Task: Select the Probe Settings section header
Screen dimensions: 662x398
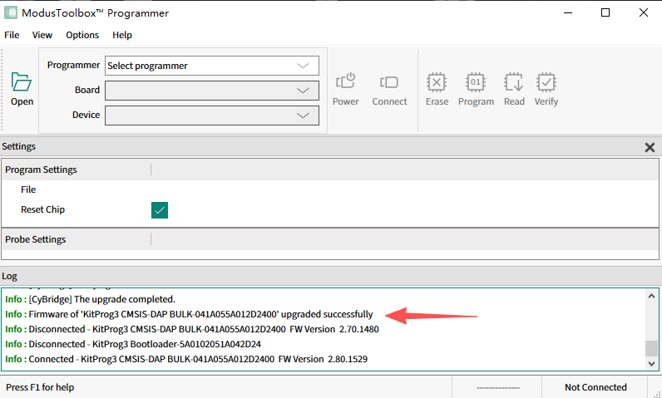Action: pyautogui.click(x=329, y=239)
